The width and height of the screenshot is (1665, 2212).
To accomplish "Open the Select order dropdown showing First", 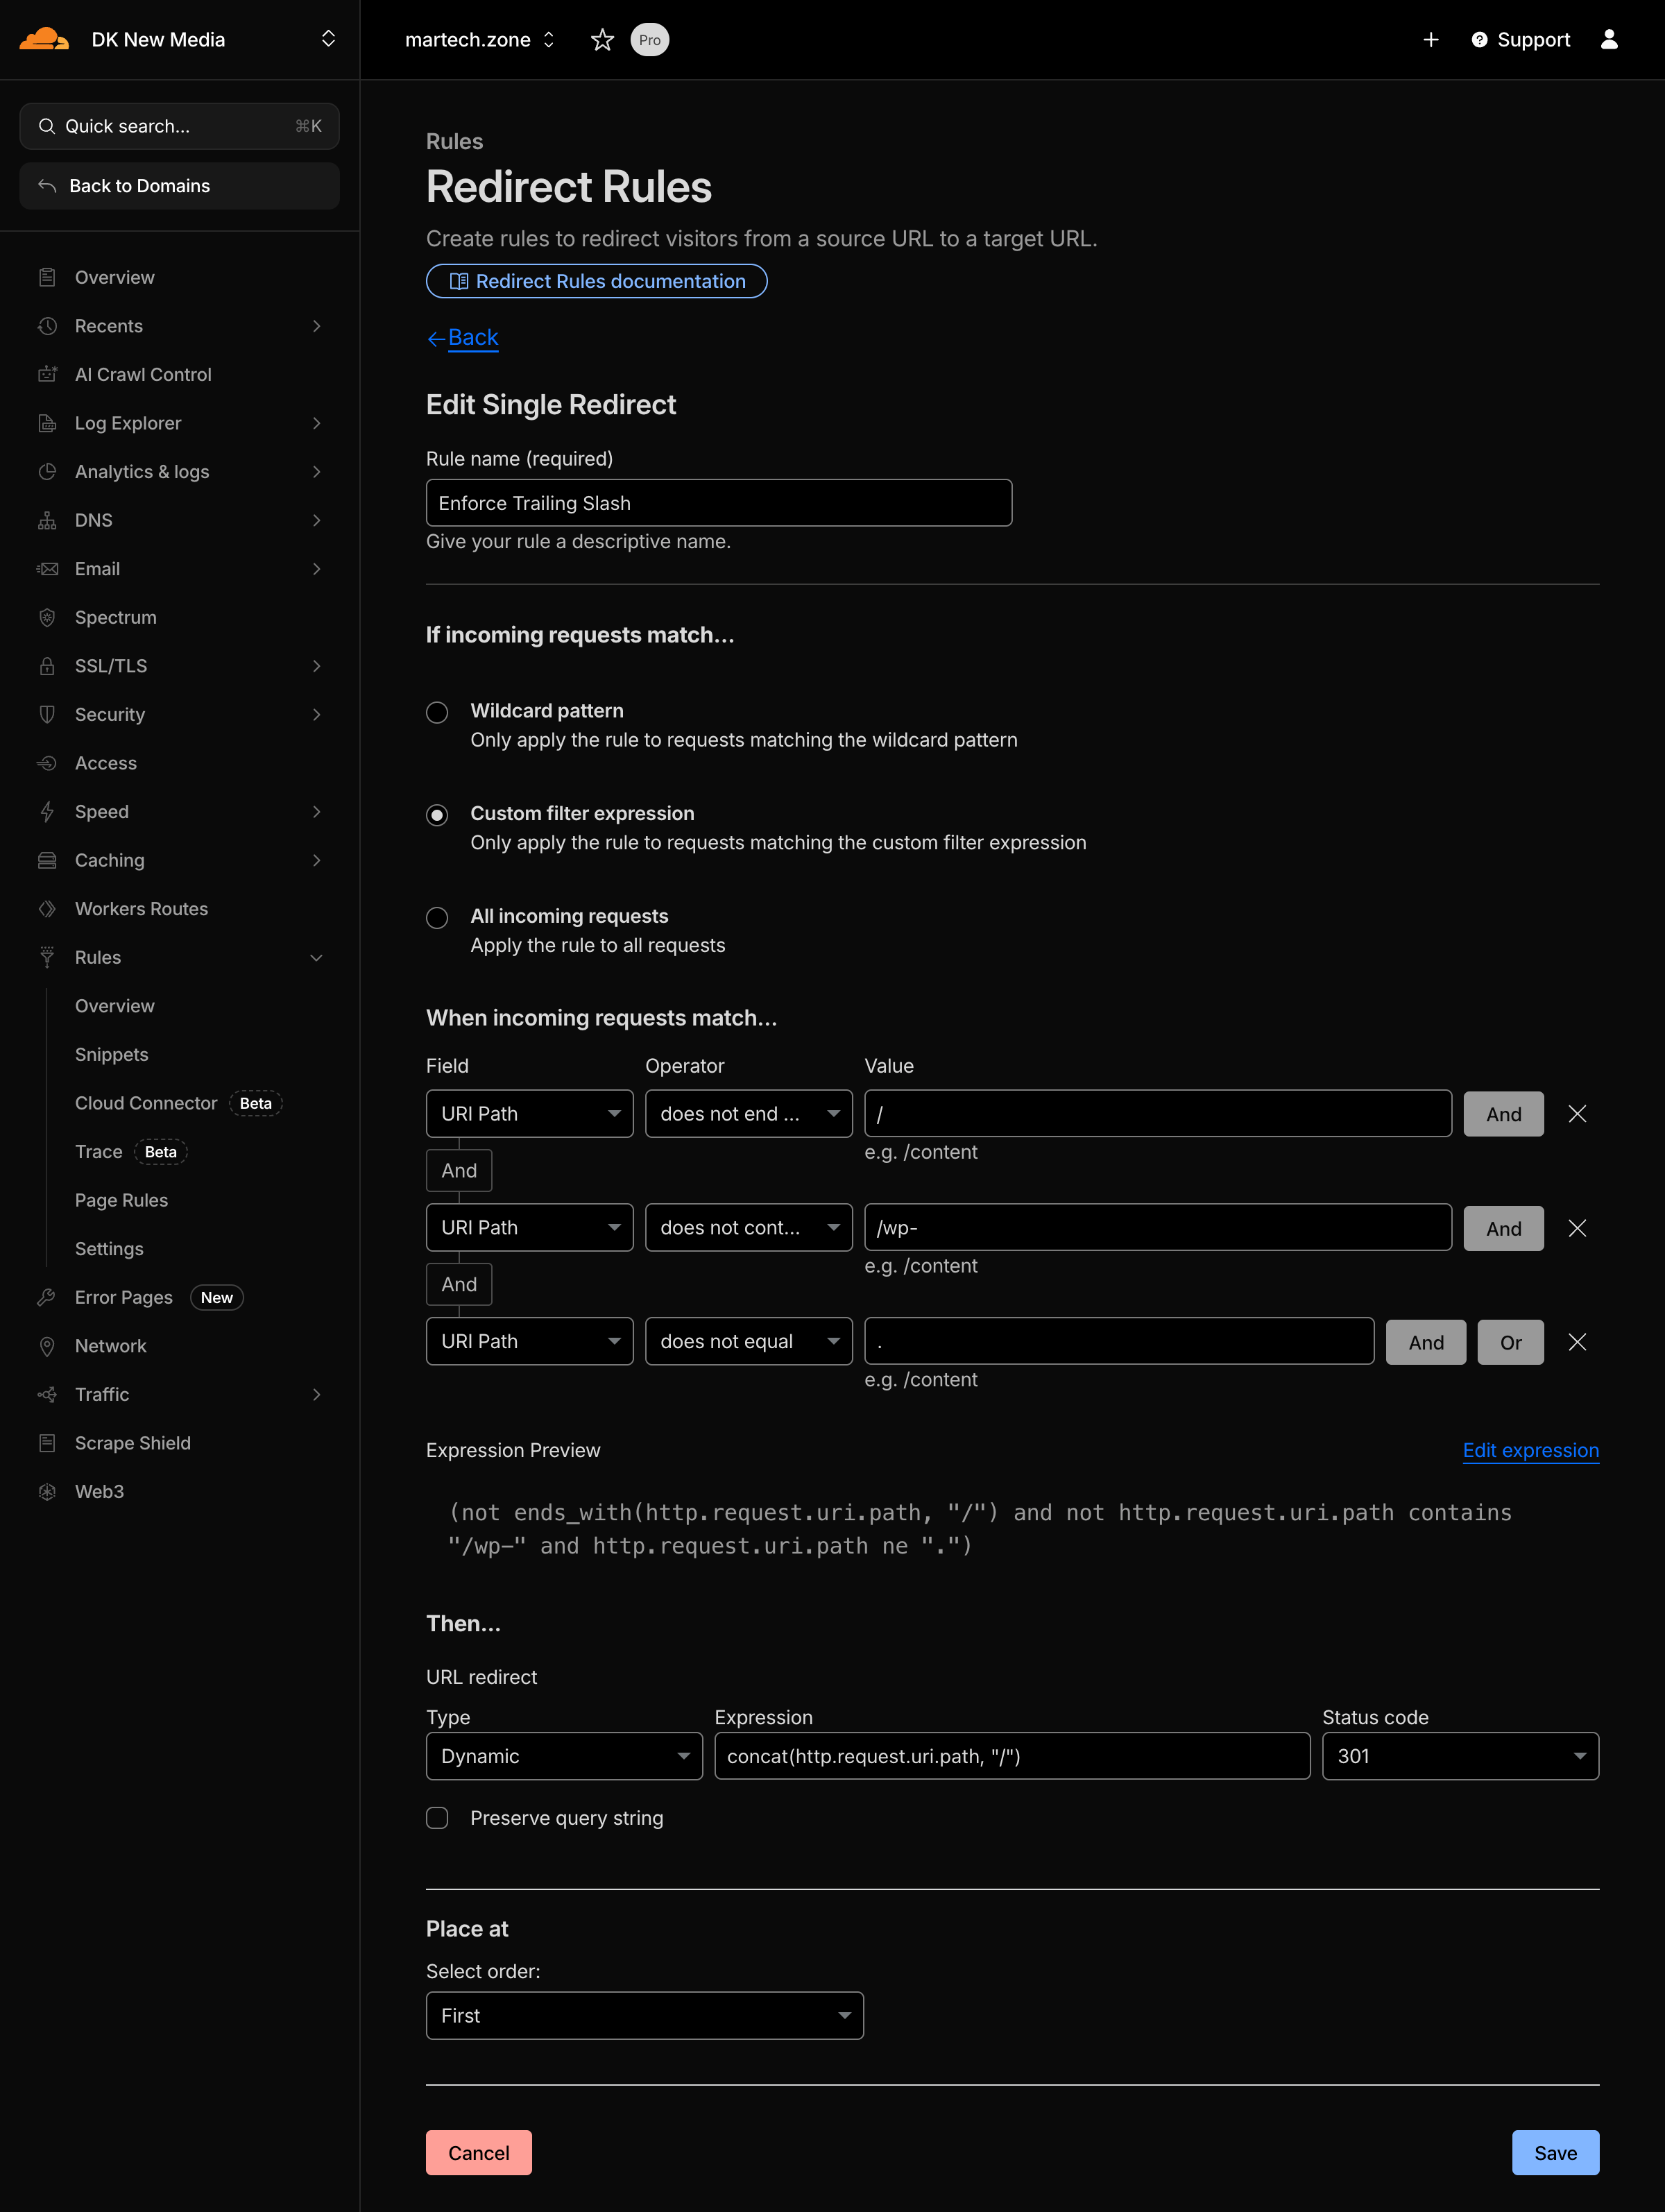I will coord(644,2016).
